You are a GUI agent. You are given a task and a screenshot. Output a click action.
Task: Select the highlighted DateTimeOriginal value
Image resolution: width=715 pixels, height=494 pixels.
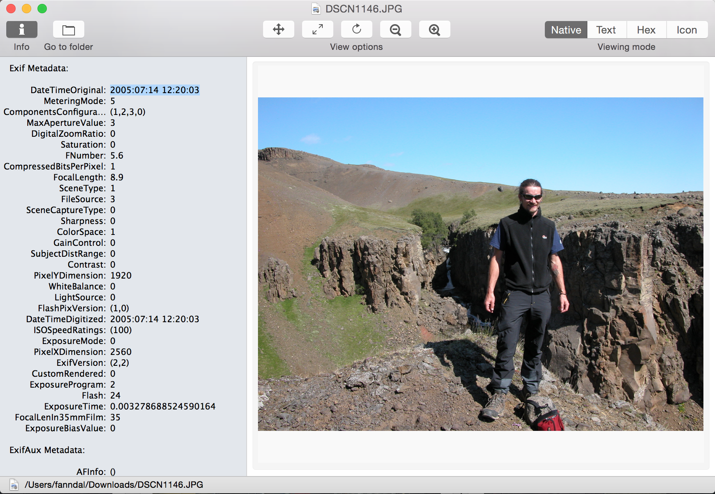click(x=155, y=90)
